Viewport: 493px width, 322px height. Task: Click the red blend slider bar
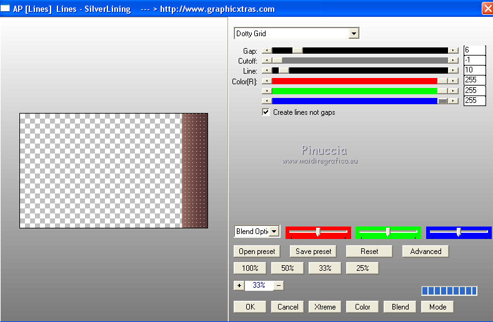[x=318, y=232]
